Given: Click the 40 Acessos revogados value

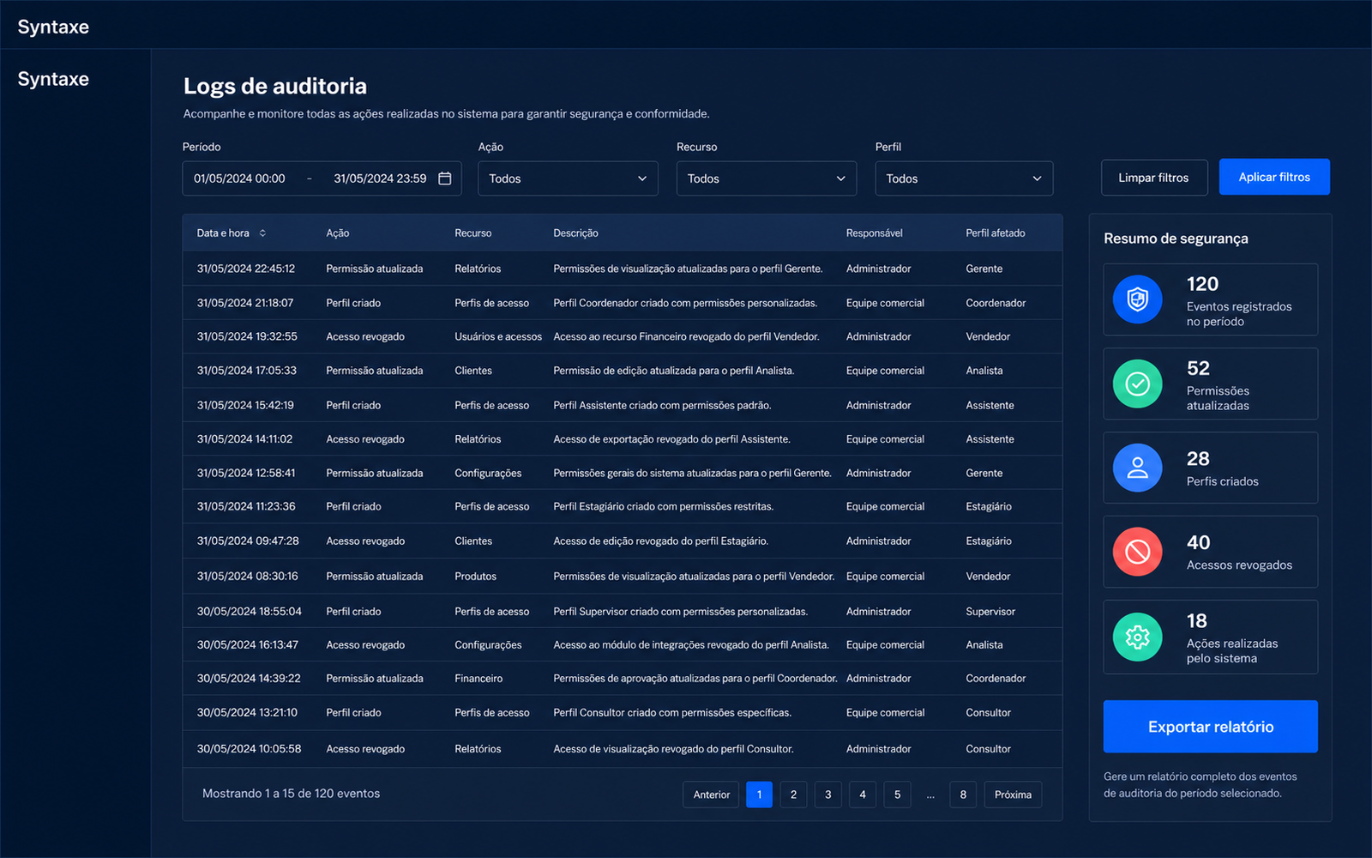Looking at the screenshot, I should (x=1198, y=542).
